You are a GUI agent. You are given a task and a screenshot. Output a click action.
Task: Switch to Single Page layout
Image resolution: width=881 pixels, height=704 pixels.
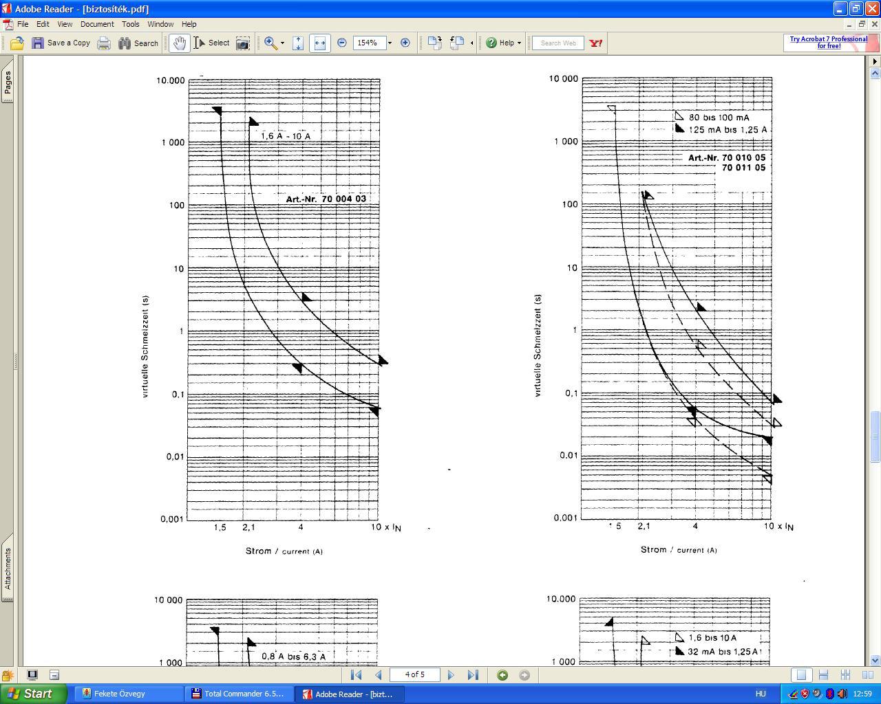pyautogui.click(x=800, y=675)
